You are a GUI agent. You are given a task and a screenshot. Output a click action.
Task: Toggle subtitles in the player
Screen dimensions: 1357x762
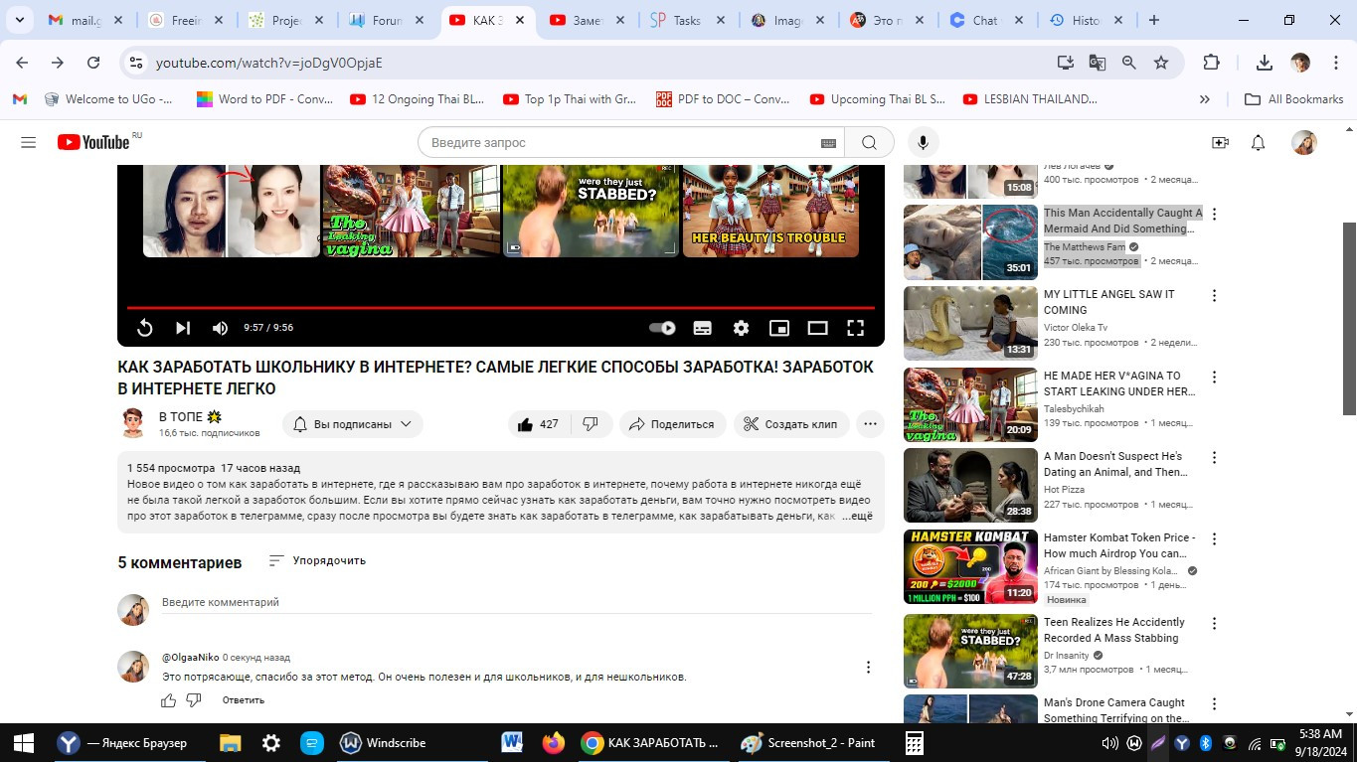[702, 328]
